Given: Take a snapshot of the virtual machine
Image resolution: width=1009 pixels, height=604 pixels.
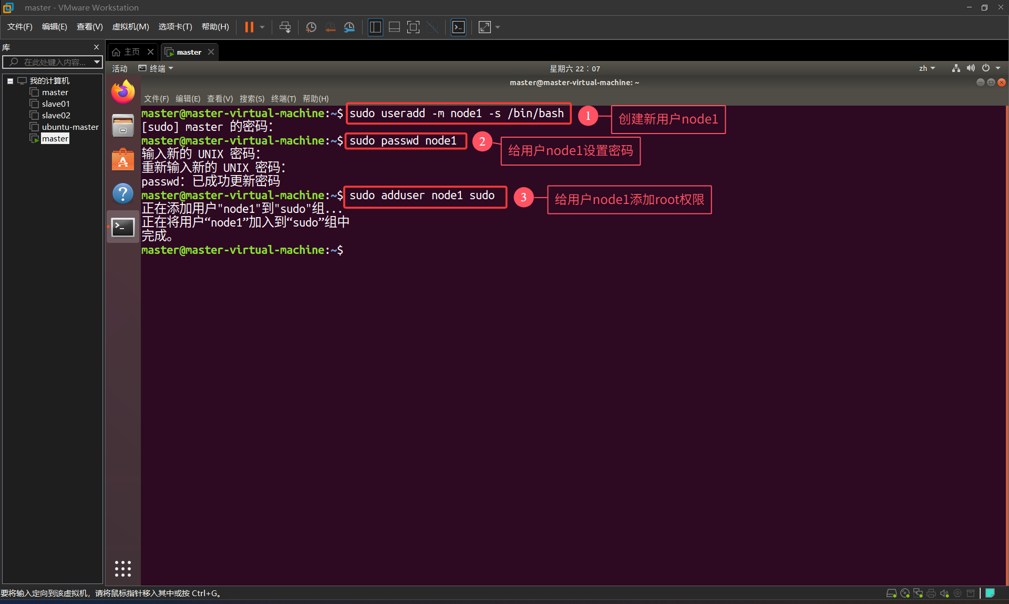Looking at the screenshot, I should click(x=311, y=27).
